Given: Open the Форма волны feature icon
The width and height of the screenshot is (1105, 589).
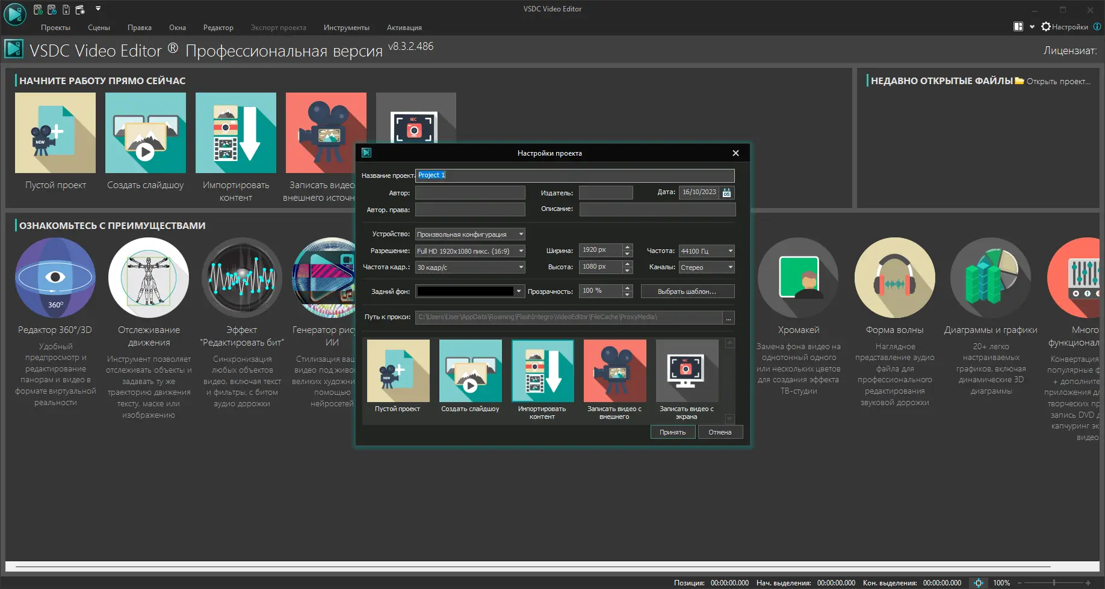Looking at the screenshot, I should (895, 278).
